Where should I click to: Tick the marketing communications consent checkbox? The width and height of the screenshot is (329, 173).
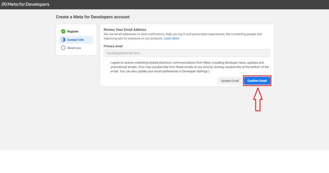106,63
